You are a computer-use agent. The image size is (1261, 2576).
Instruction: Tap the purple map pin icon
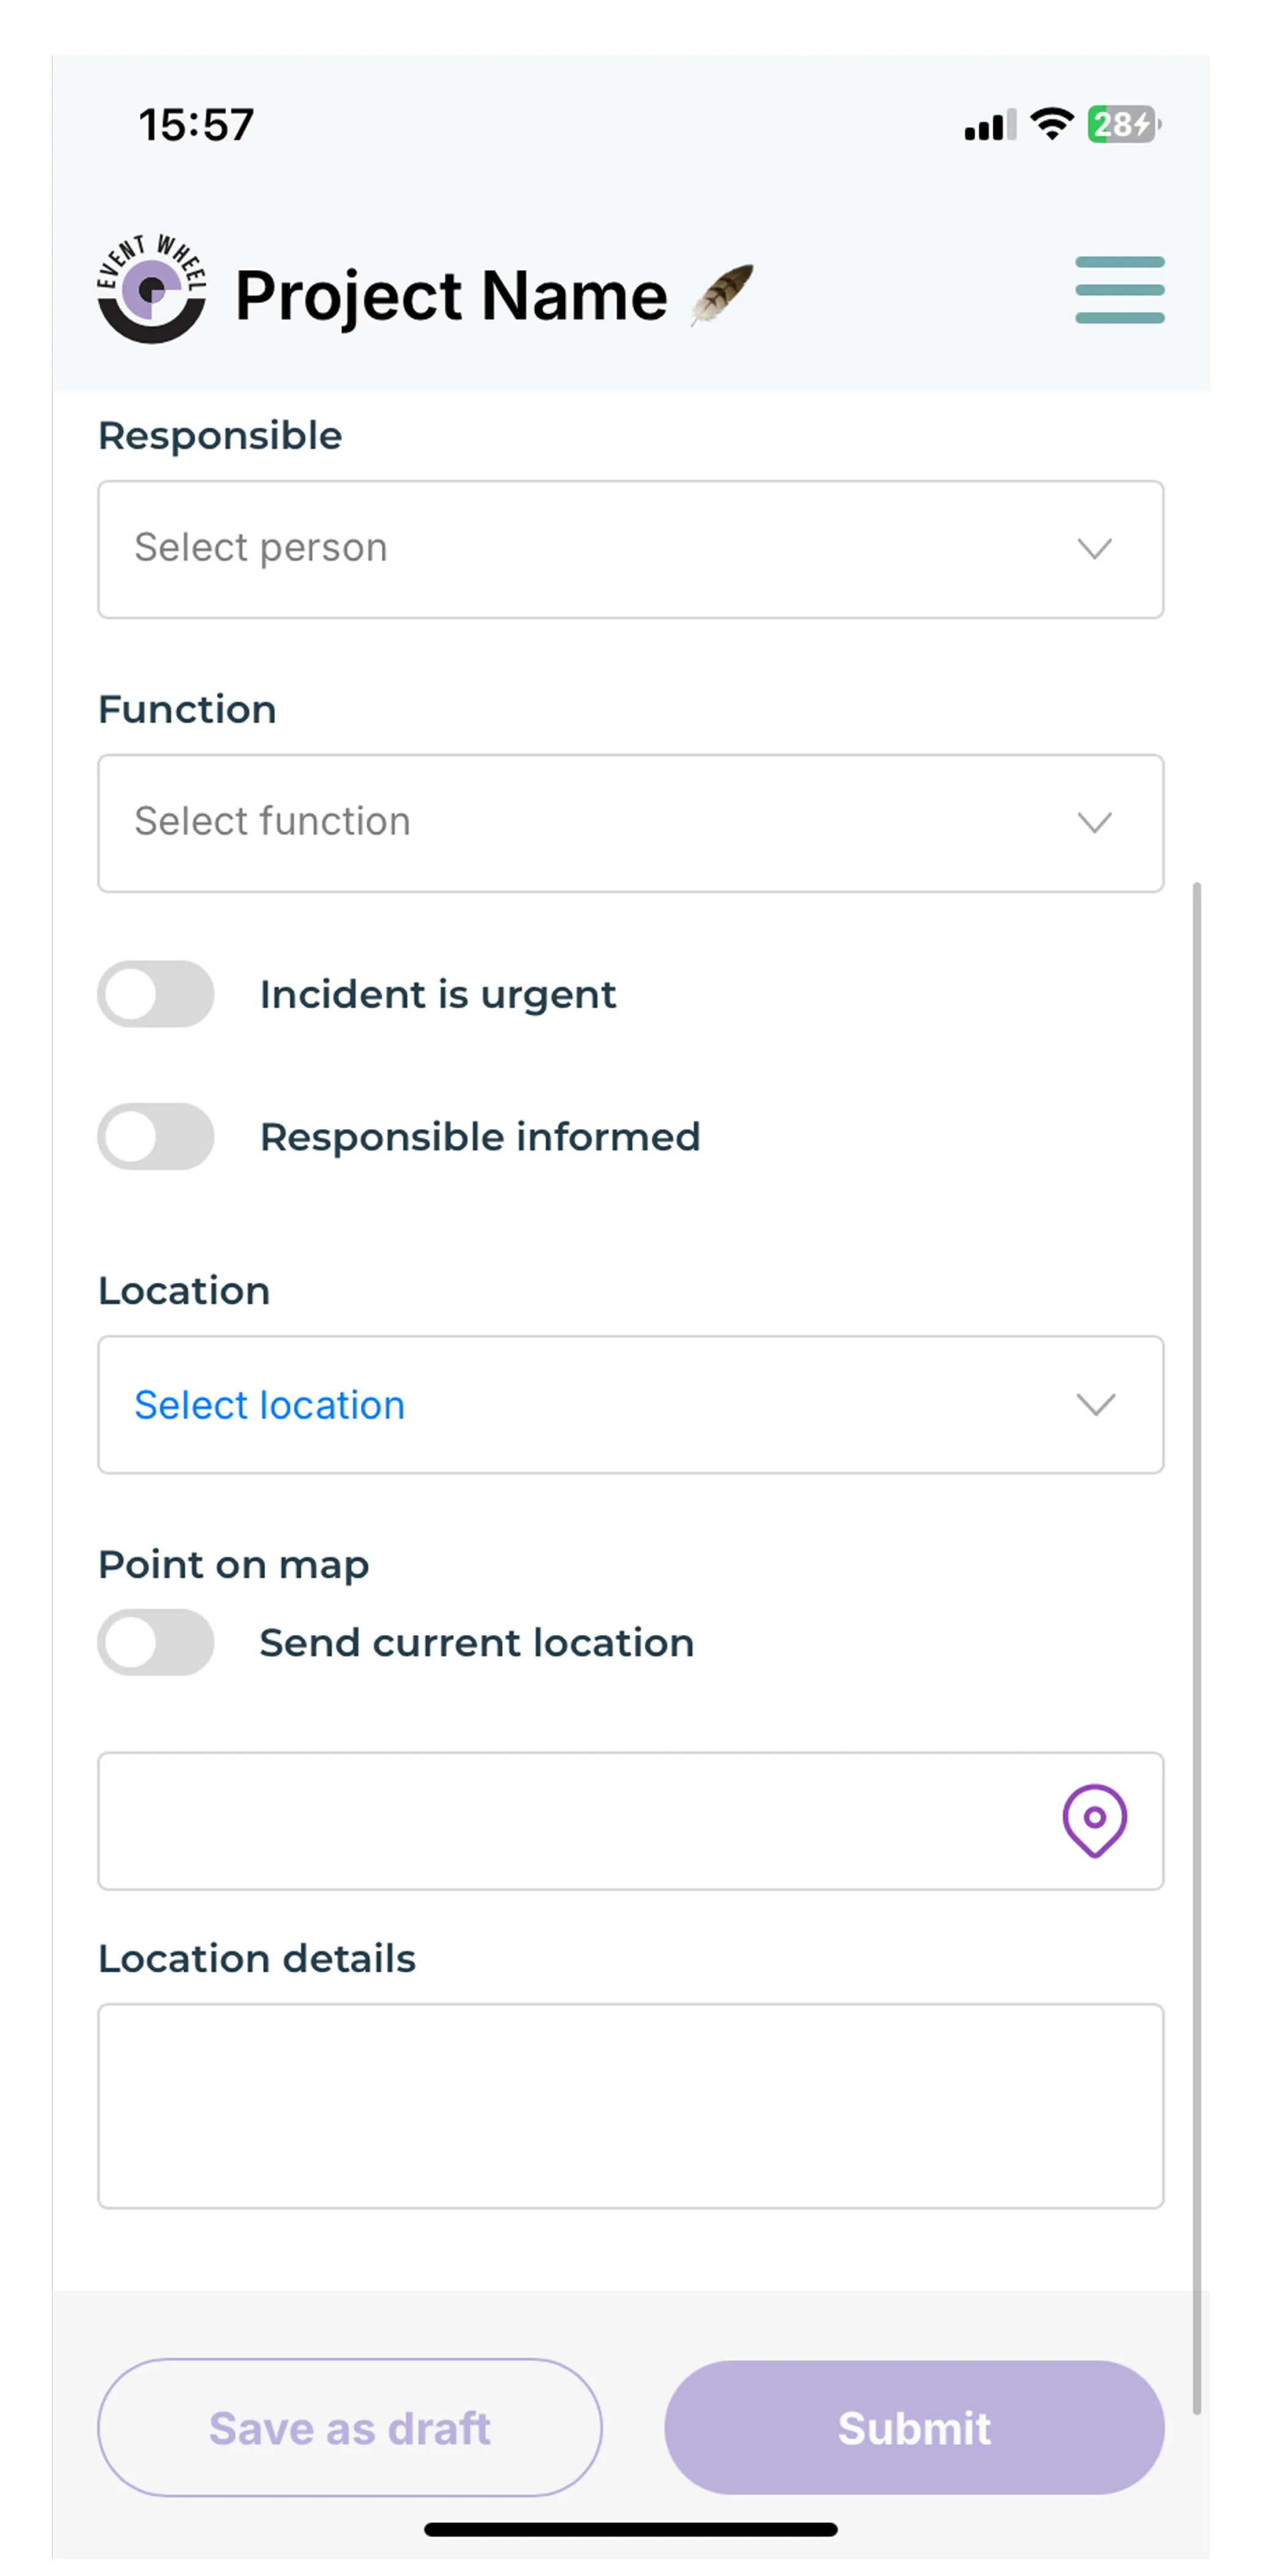click(1093, 1819)
